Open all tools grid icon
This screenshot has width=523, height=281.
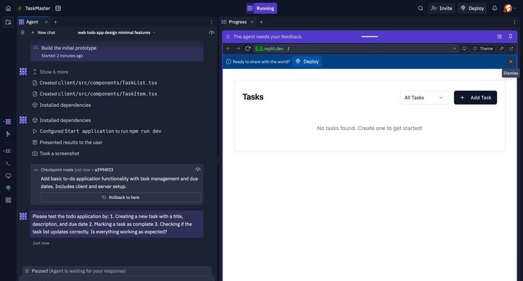(x=8, y=200)
